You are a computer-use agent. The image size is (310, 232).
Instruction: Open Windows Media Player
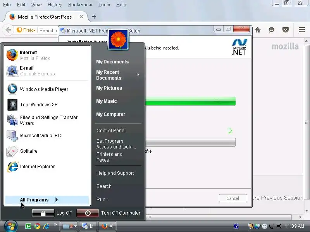47,89
